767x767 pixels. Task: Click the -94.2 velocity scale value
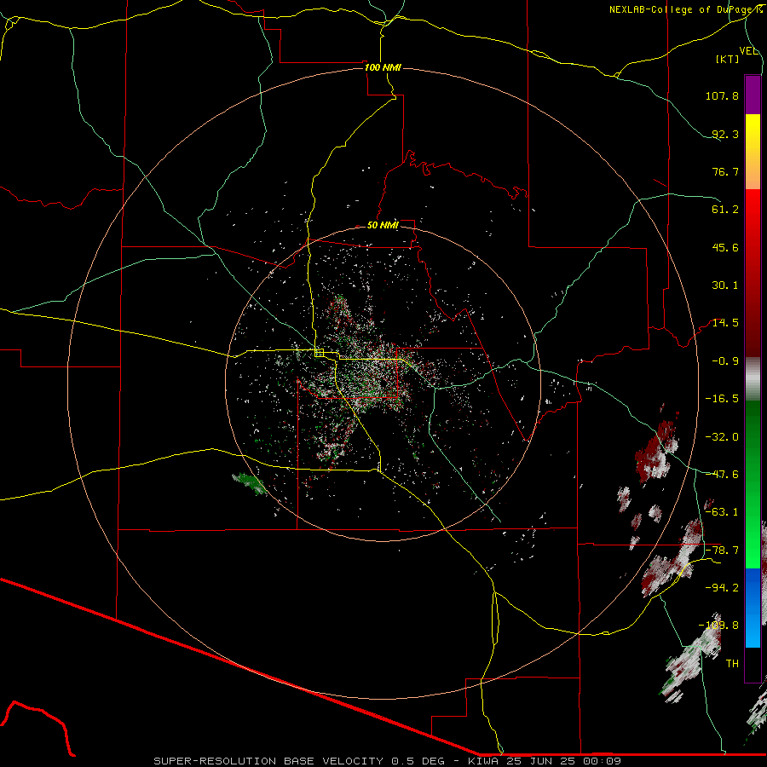coord(722,588)
